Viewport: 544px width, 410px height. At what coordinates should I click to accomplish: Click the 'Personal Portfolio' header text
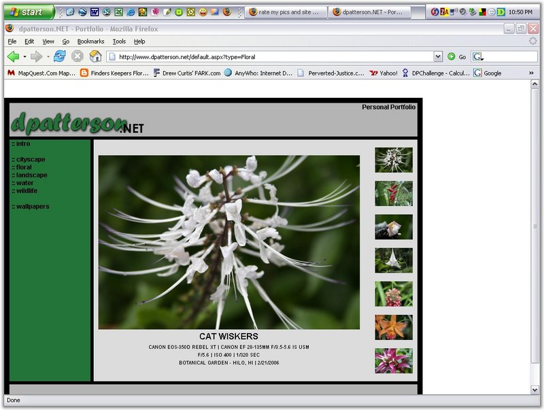point(388,107)
